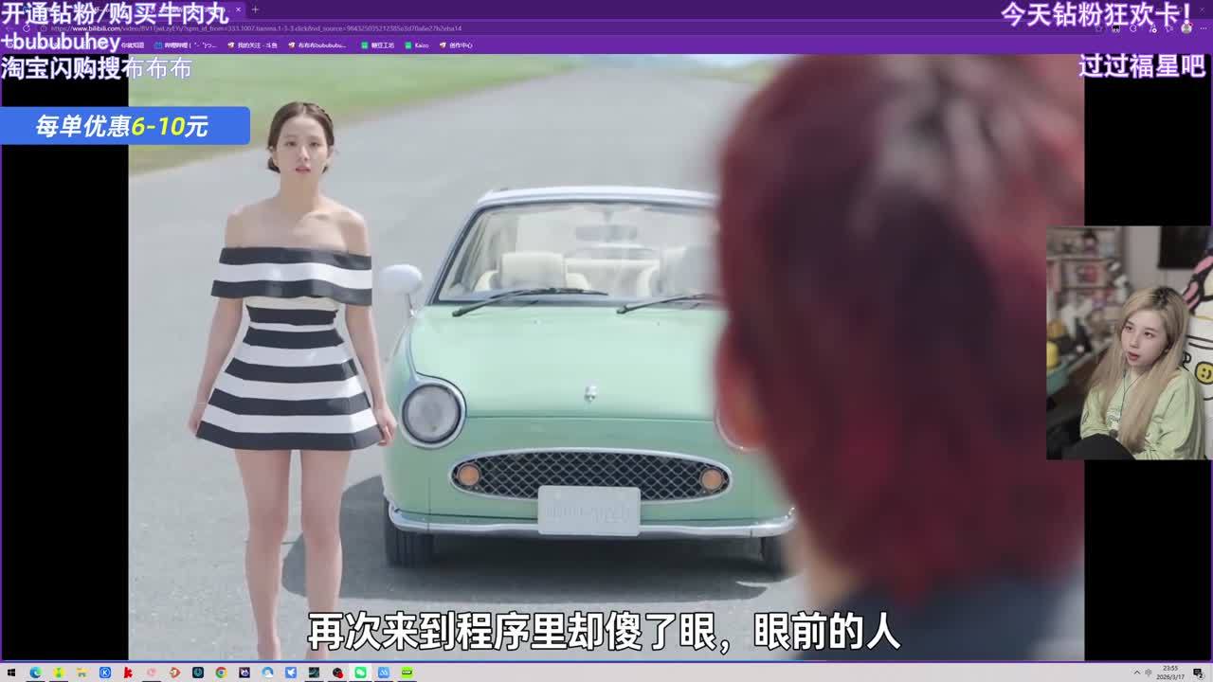The height and width of the screenshot is (682, 1213).
Task: Open WeChat from the taskbar
Action: [360, 673]
